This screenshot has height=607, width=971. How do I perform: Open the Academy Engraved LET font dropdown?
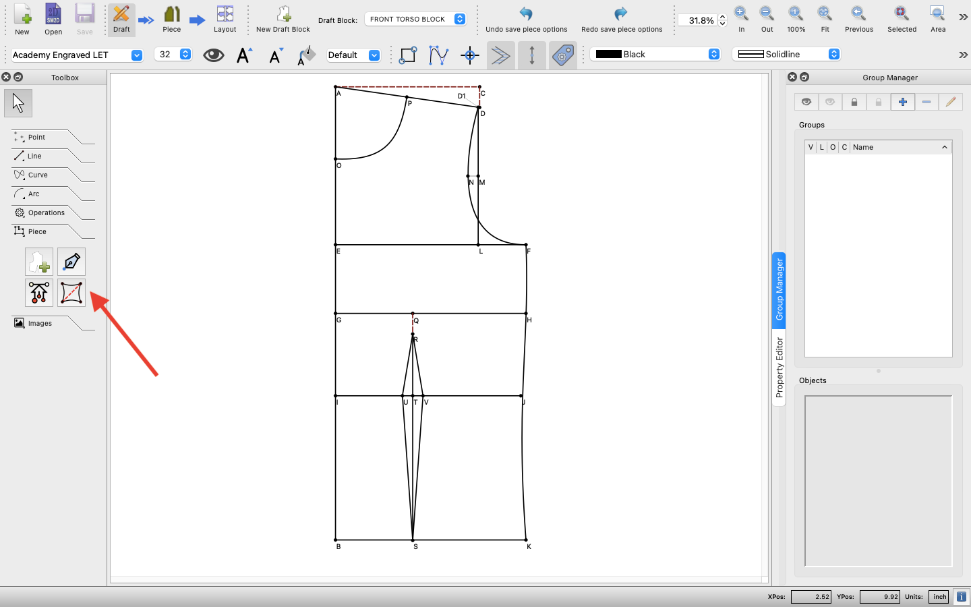pyautogui.click(x=77, y=55)
